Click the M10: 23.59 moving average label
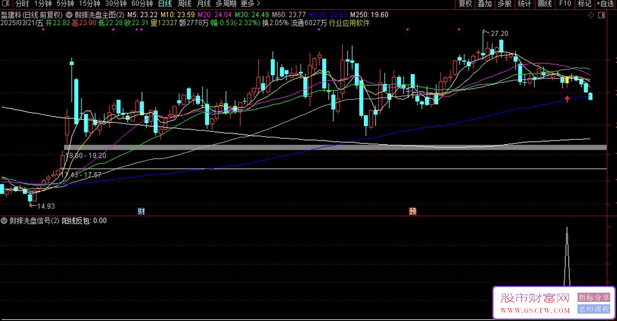 [178, 15]
